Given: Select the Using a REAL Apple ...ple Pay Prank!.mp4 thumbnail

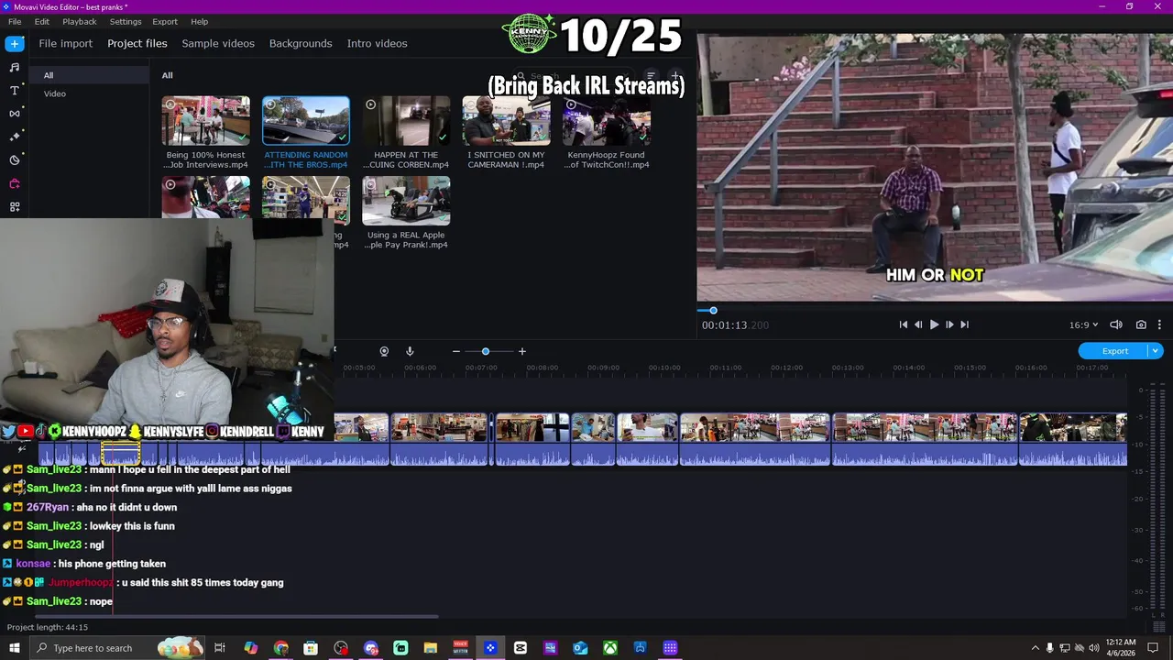Looking at the screenshot, I should coord(406,201).
